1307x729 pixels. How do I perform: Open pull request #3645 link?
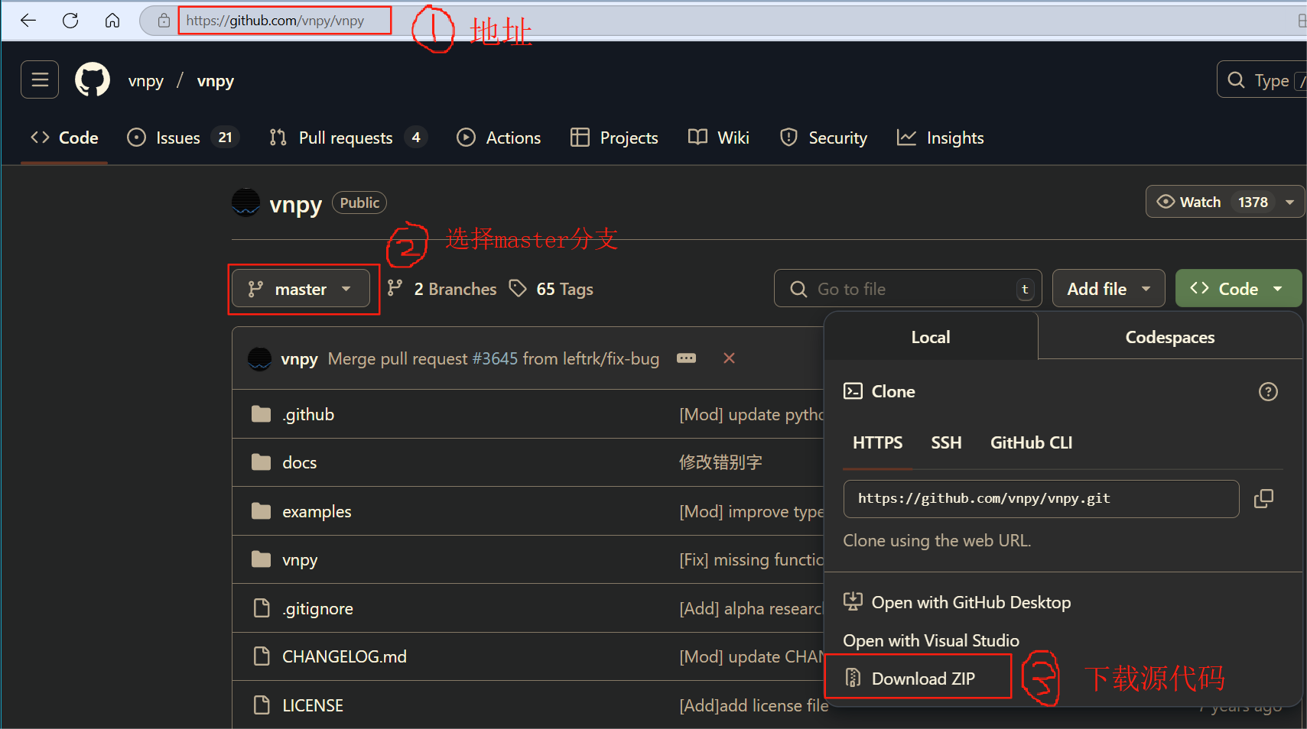(496, 358)
